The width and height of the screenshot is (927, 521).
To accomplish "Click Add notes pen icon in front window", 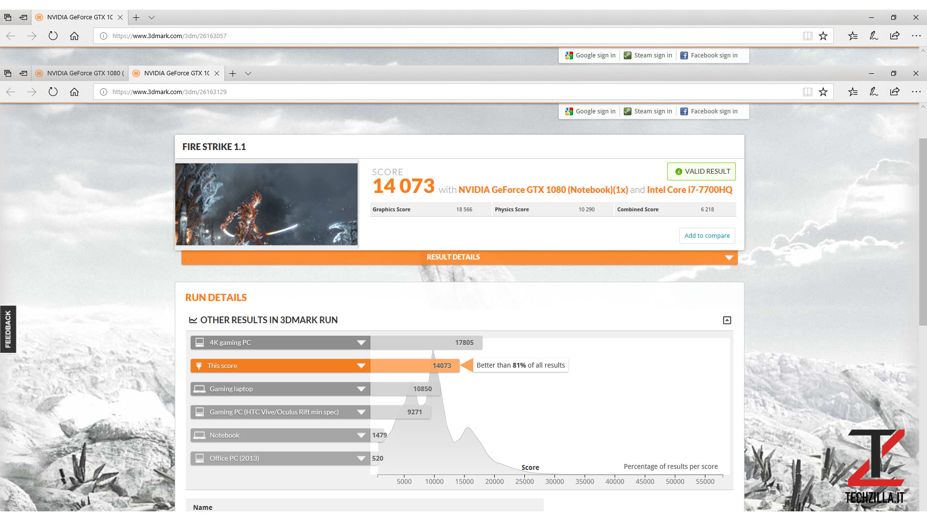I will [x=873, y=92].
